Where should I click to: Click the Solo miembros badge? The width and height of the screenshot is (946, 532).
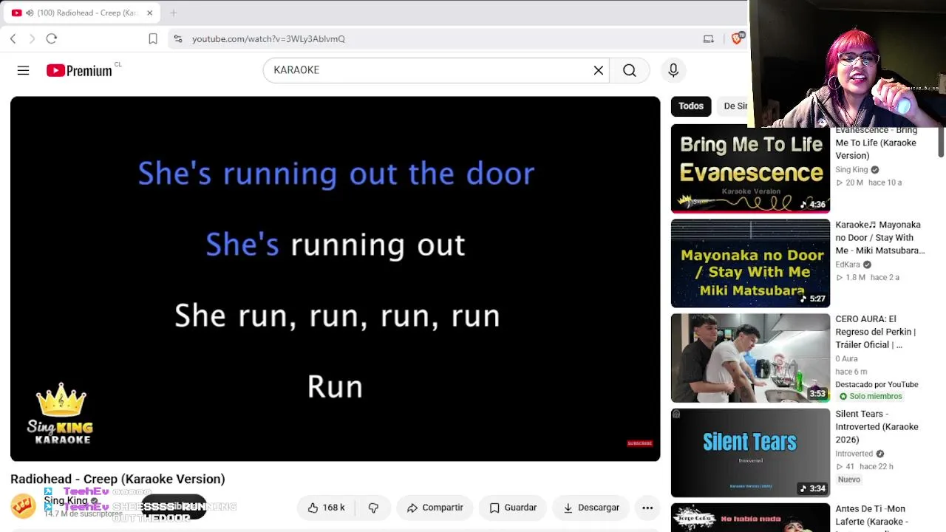pyautogui.click(x=870, y=396)
